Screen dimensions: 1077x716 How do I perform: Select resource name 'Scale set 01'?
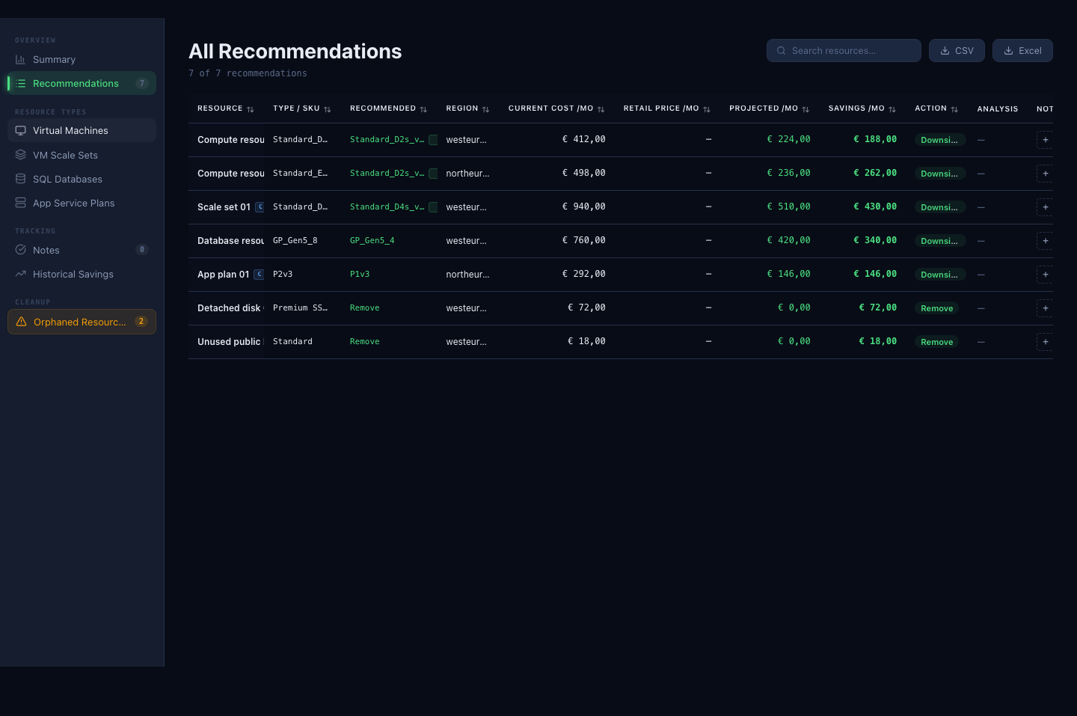(224, 207)
